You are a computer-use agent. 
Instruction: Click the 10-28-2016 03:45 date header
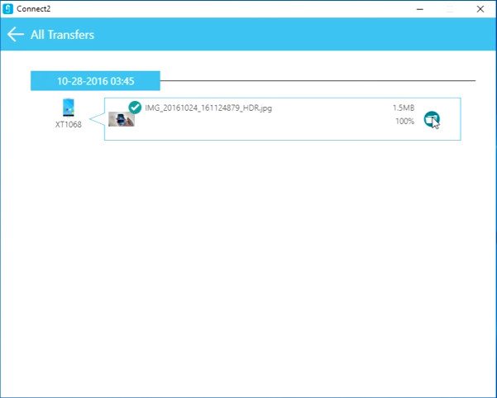point(95,81)
